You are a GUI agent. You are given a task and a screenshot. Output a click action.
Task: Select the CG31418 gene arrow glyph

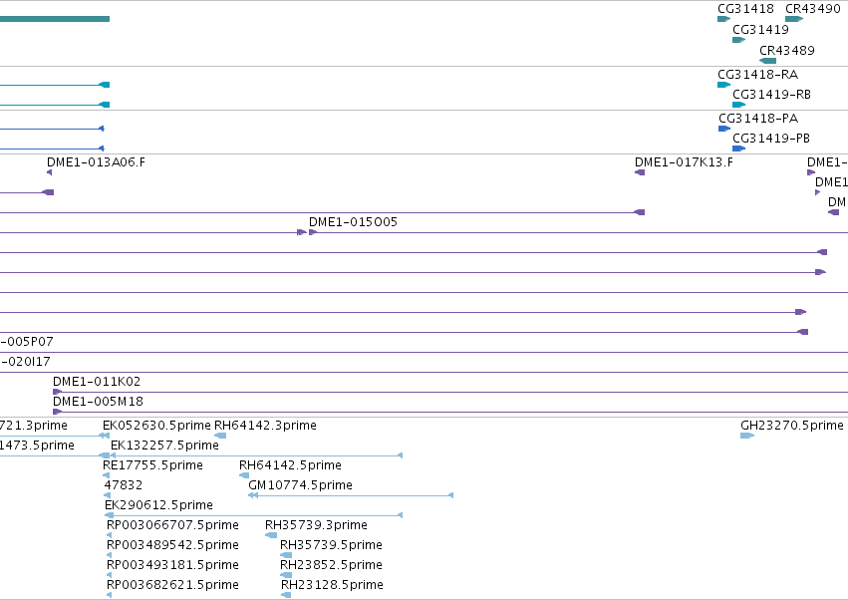point(723,19)
